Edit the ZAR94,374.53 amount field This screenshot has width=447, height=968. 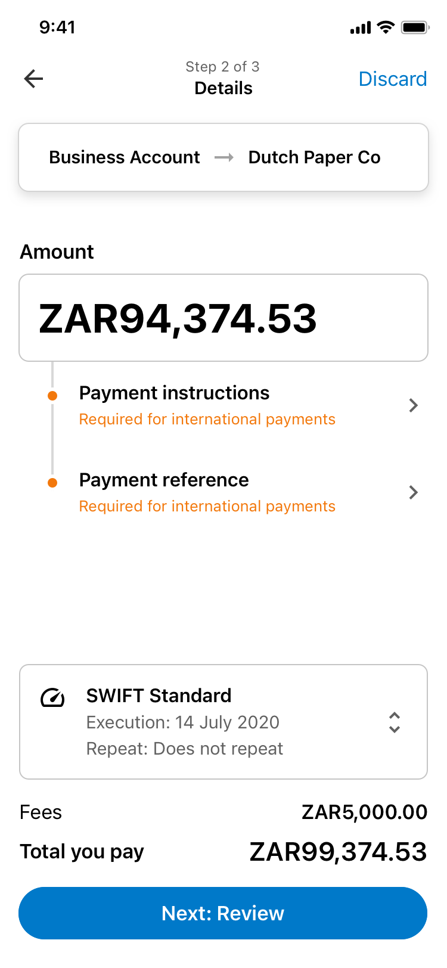pos(223,318)
